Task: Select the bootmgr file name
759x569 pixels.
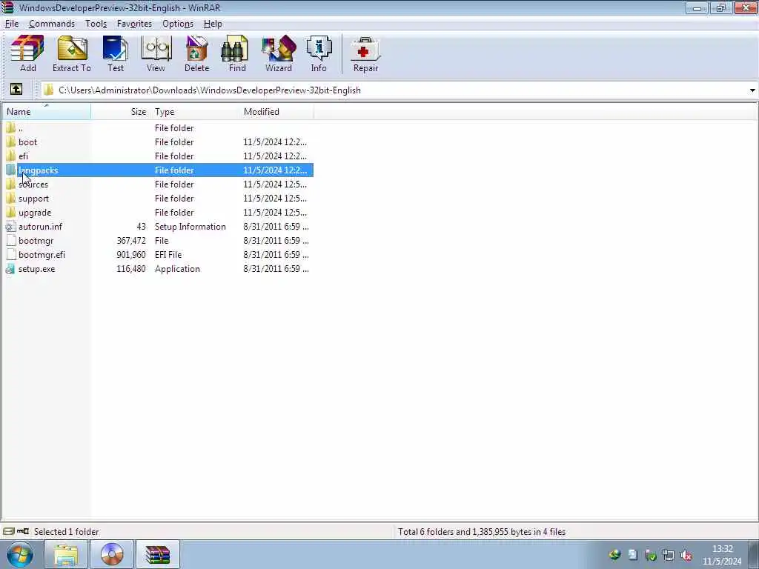Action: coord(36,241)
